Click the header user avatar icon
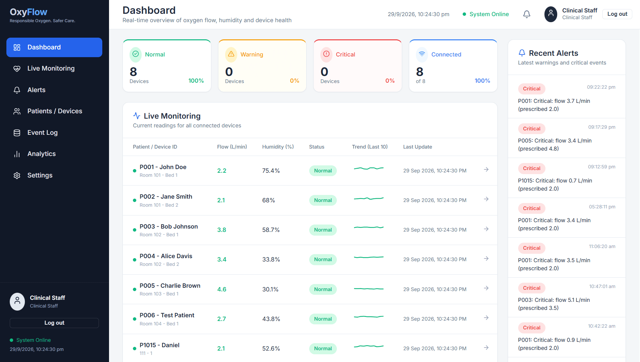Image resolution: width=640 pixels, height=362 pixels. [551, 14]
